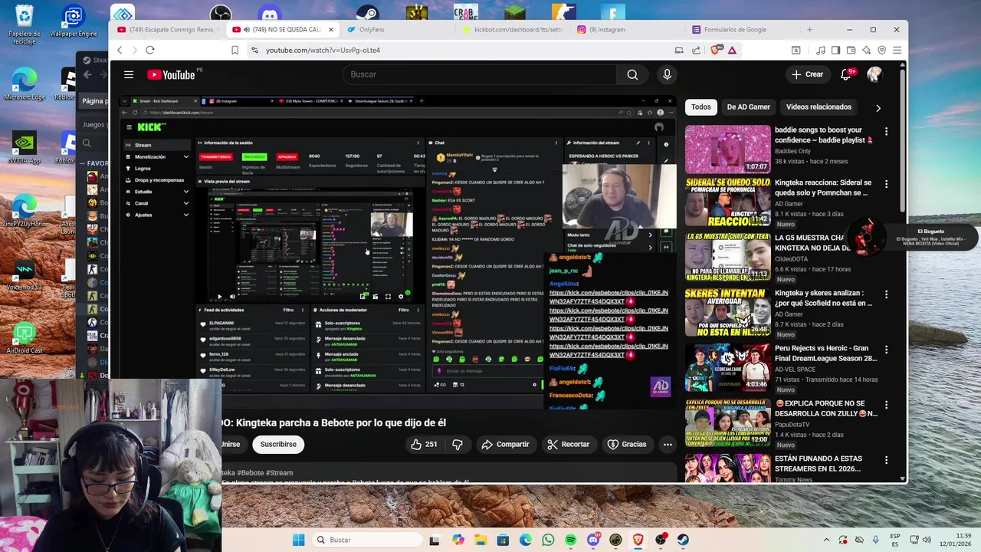981x552 pixels.
Task: Click the browser reload button
Action: click(150, 50)
